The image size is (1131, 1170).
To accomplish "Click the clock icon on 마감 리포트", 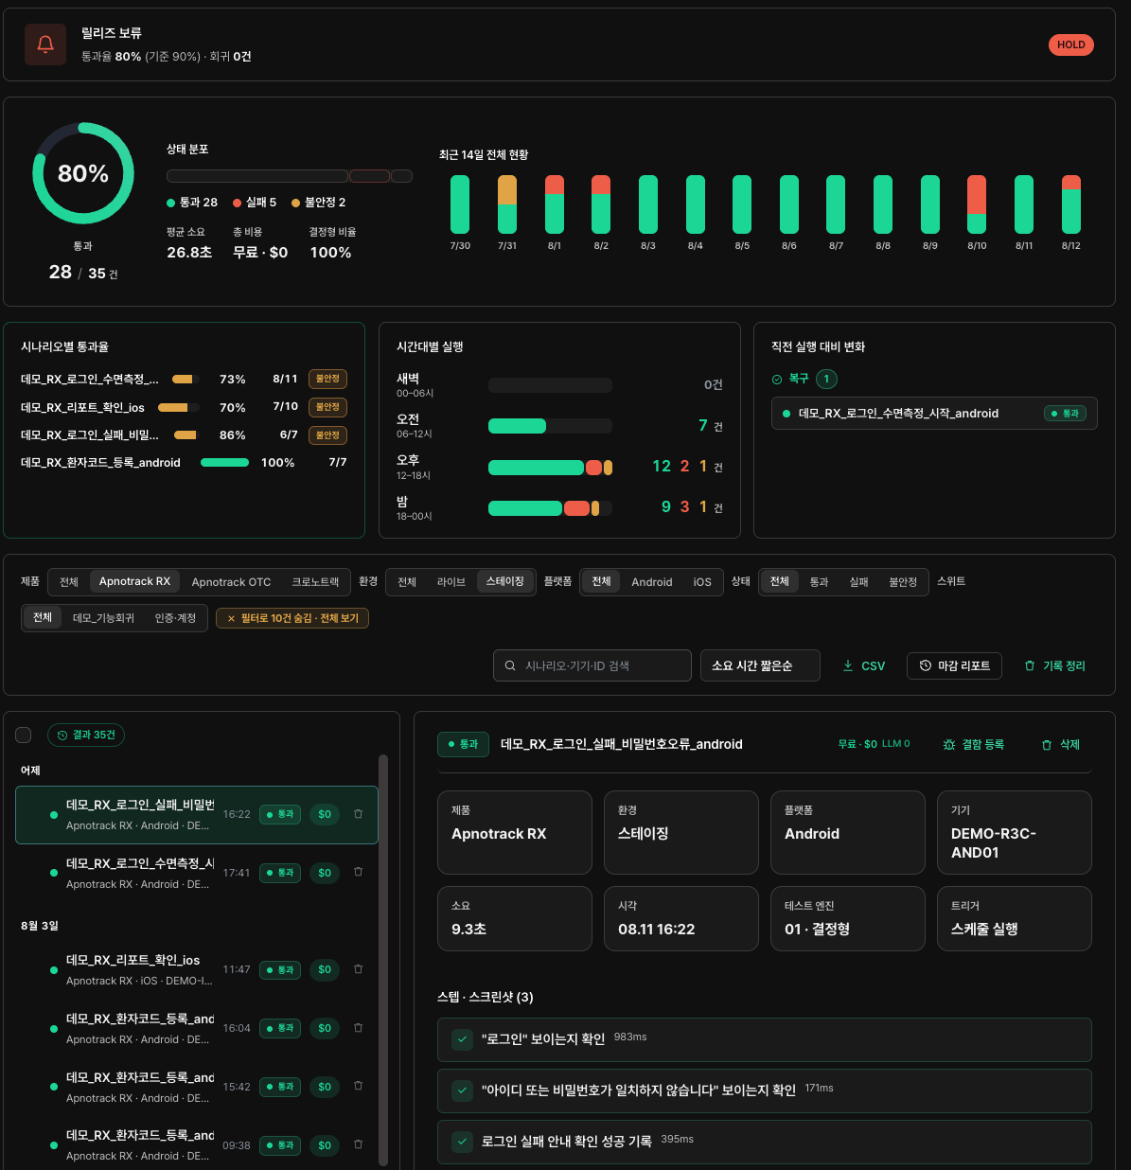I will click(926, 665).
